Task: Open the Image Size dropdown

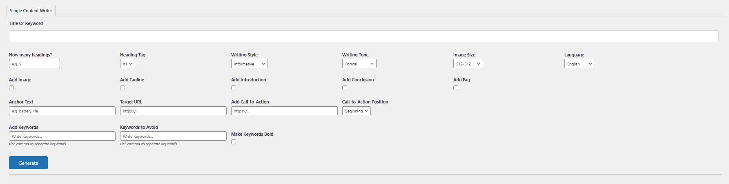Action: click(x=468, y=64)
